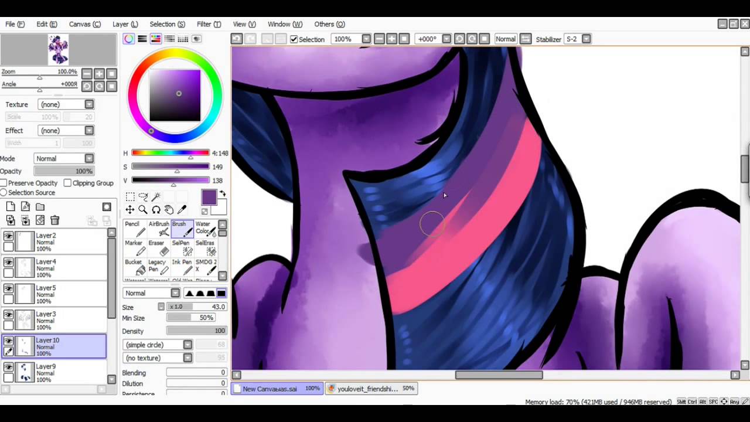Screen dimensions: 750x422
Task: Choose the lasso selection tool
Action: coord(143,197)
